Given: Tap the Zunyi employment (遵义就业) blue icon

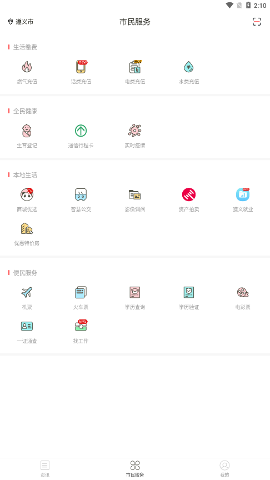Looking at the screenshot, I should click(x=243, y=194).
